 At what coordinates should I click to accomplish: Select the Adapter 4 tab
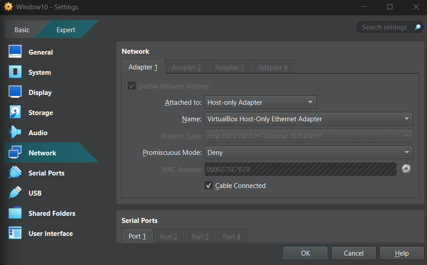click(x=273, y=68)
